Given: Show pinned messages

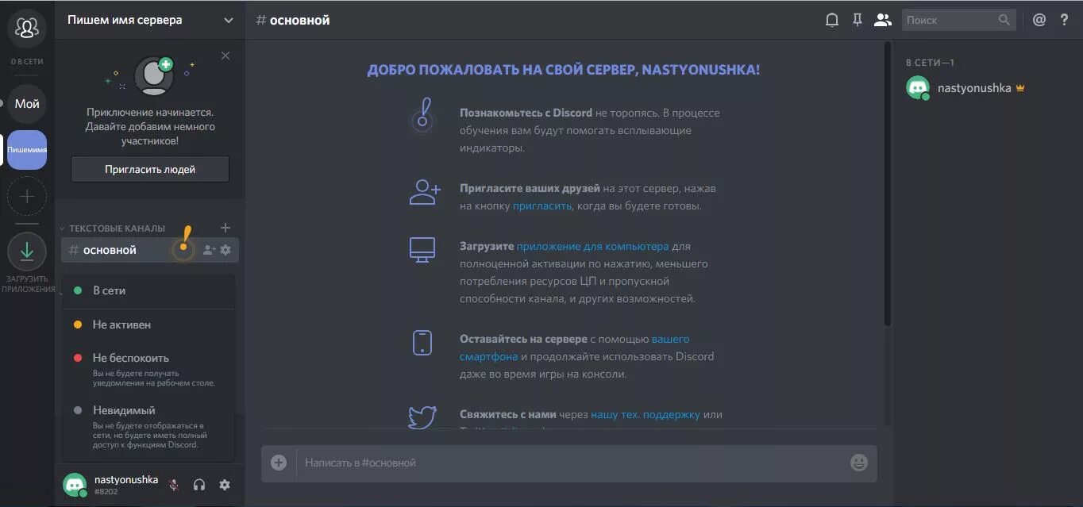Looking at the screenshot, I should (x=858, y=20).
